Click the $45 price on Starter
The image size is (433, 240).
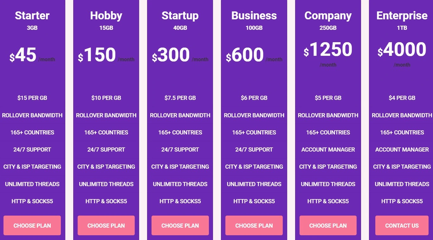pyautogui.click(x=25, y=55)
